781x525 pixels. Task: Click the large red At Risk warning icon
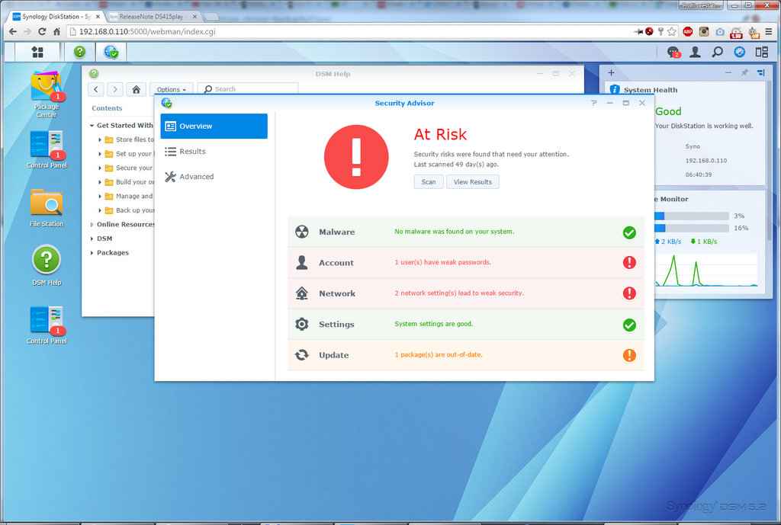[356, 157]
